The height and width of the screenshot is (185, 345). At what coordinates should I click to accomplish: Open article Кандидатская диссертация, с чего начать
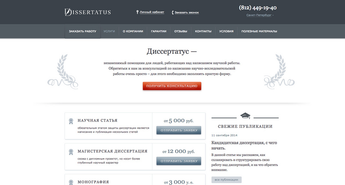[244, 146]
